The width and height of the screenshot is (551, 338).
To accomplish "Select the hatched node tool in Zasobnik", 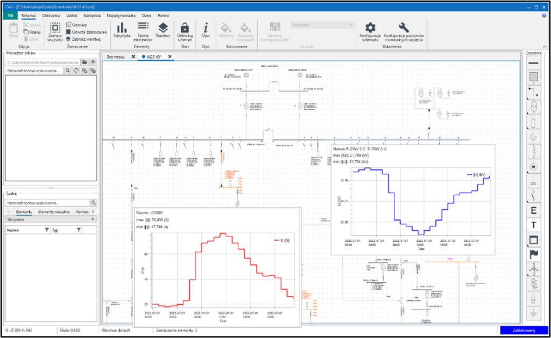I will (533, 77).
